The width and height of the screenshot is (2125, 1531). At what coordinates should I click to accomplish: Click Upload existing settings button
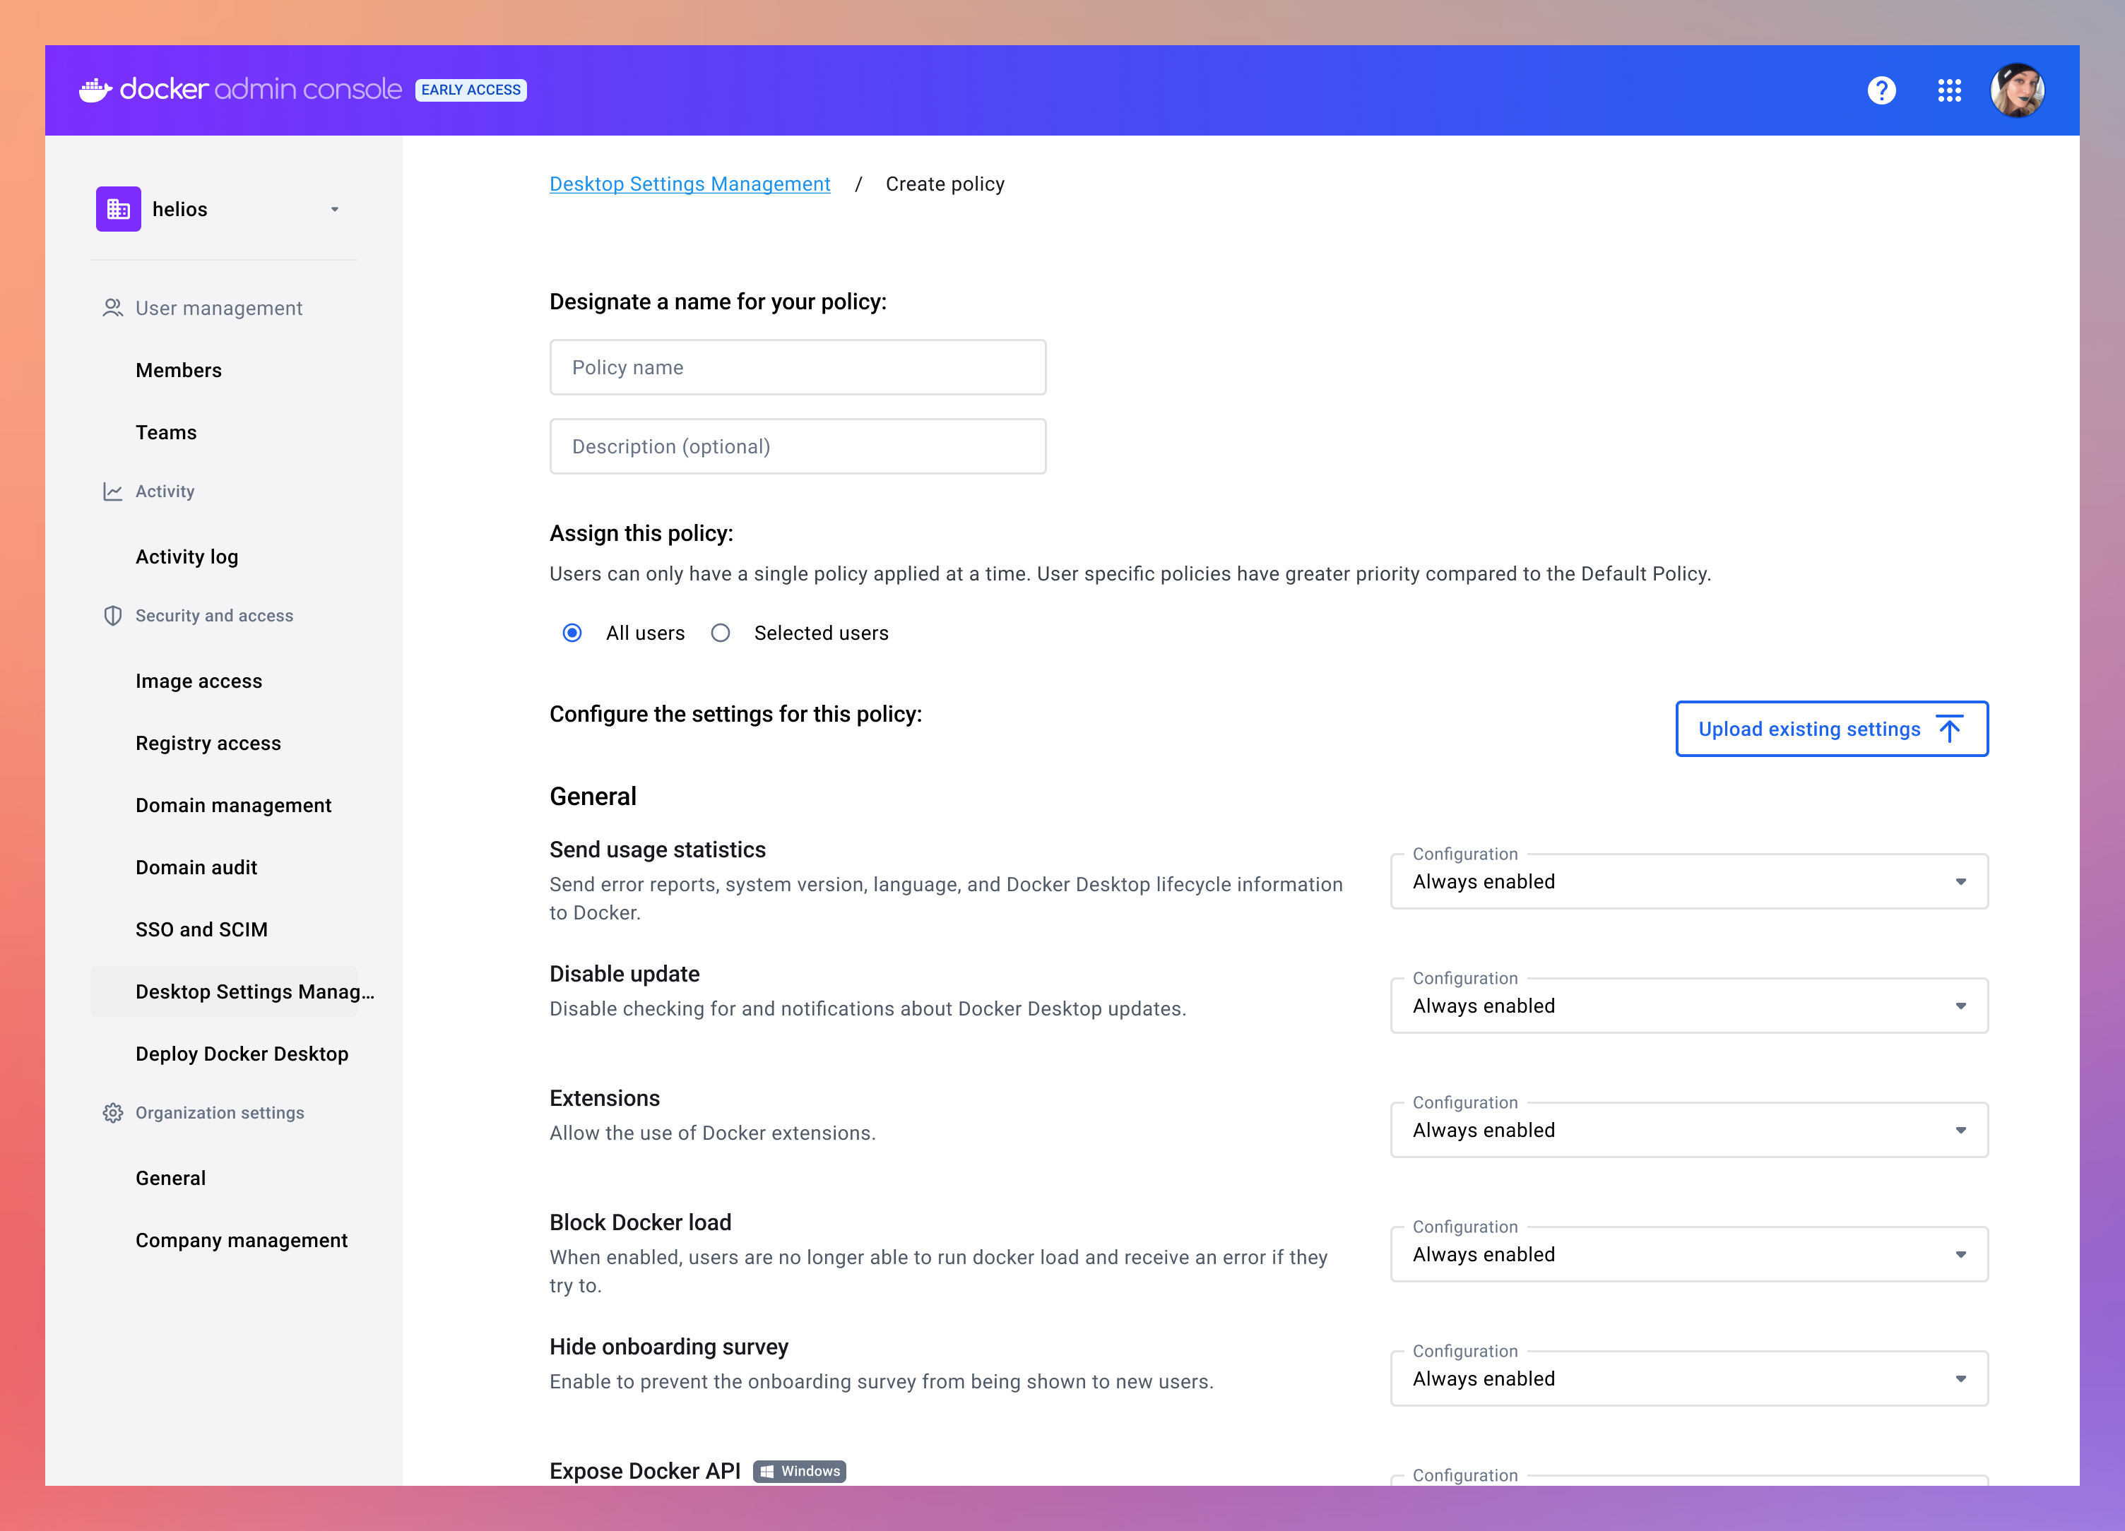(1831, 729)
